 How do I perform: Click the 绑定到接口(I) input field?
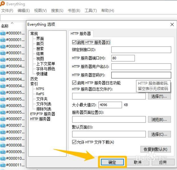(141, 50)
